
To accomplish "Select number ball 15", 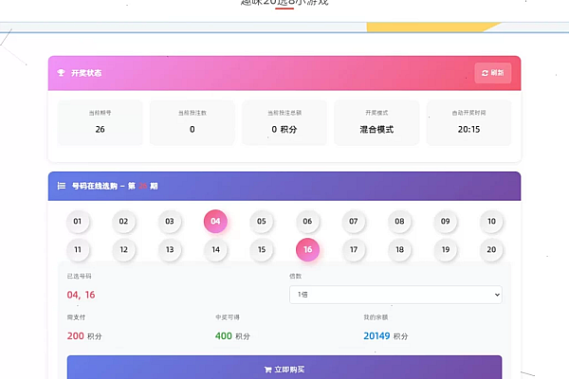I will (262, 249).
